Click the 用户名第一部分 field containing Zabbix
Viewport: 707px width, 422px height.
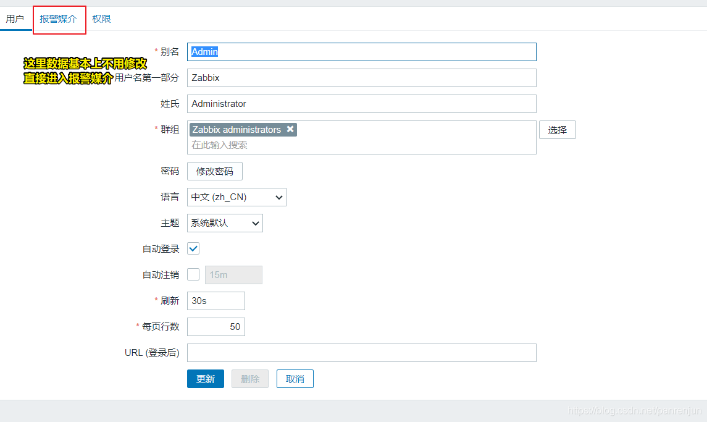tap(362, 78)
